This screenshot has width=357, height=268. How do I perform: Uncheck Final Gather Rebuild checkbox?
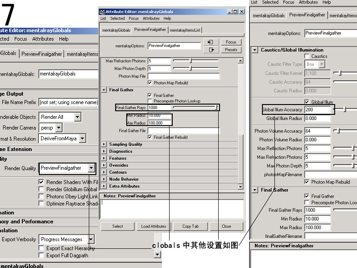click(x=149, y=137)
